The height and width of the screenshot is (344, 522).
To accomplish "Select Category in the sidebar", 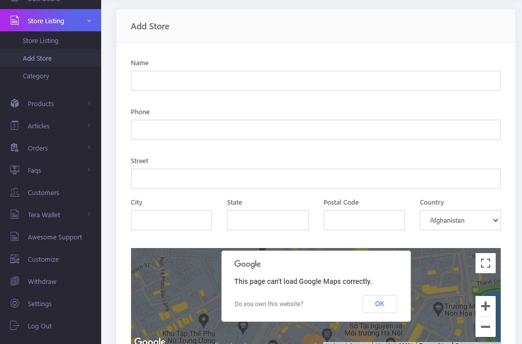I will (x=36, y=76).
